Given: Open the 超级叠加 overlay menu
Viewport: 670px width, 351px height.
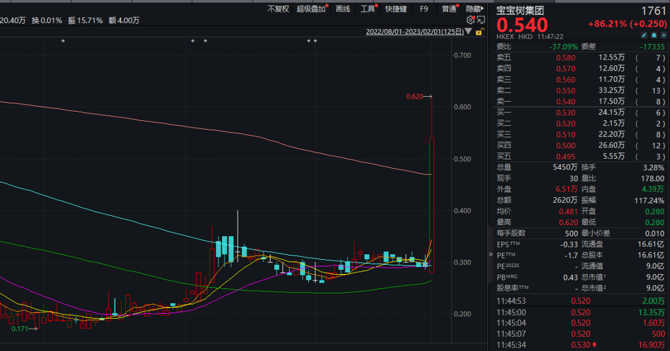Looking at the screenshot, I should [x=311, y=9].
